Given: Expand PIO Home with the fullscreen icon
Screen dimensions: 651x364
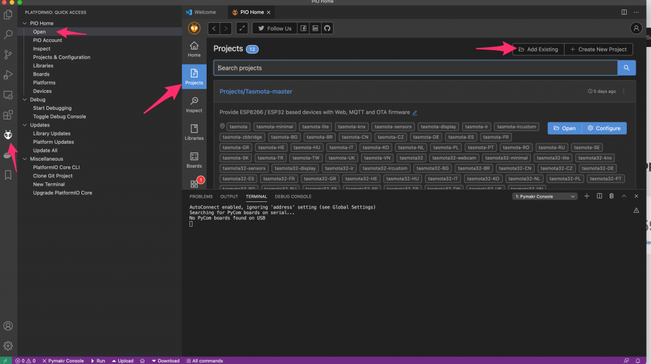Looking at the screenshot, I should (242, 28).
